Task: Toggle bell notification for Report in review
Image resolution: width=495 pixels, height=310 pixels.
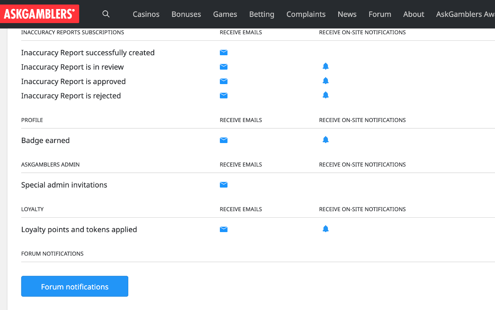Action: [325, 66]
